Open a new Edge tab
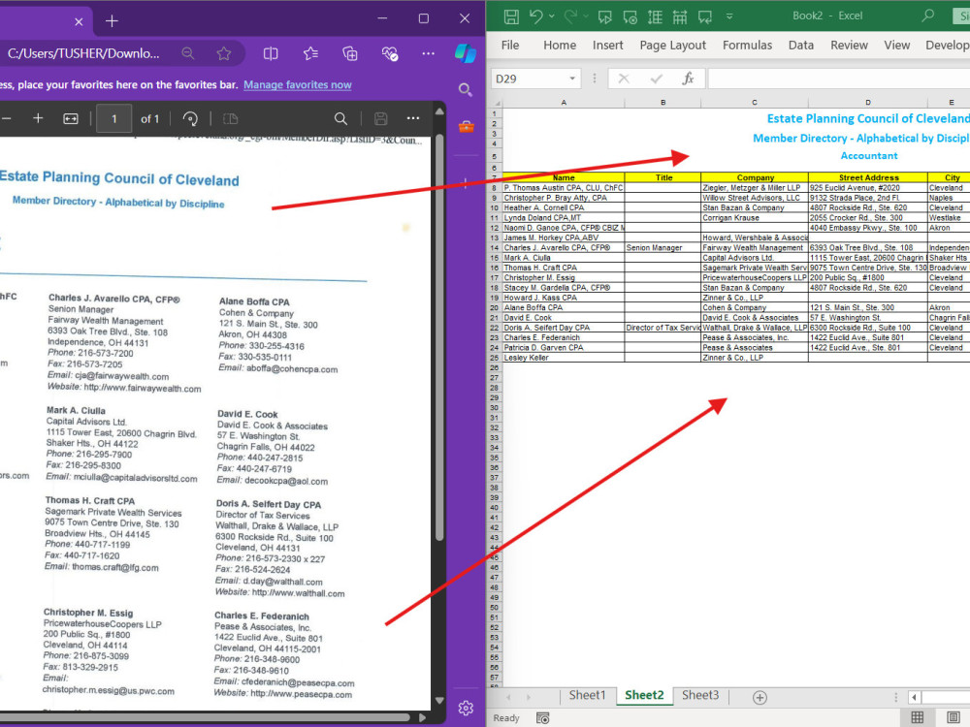 112,21
